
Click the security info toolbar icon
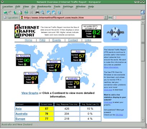click(x=60, y=13)
